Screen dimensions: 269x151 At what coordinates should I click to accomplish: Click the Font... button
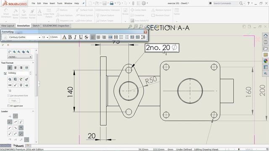14,101
